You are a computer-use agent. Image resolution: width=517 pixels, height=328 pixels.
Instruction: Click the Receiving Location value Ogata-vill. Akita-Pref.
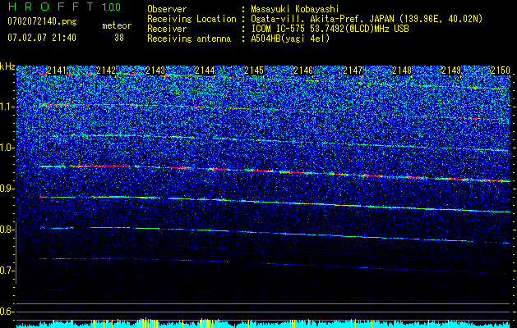tap(308, 19)
